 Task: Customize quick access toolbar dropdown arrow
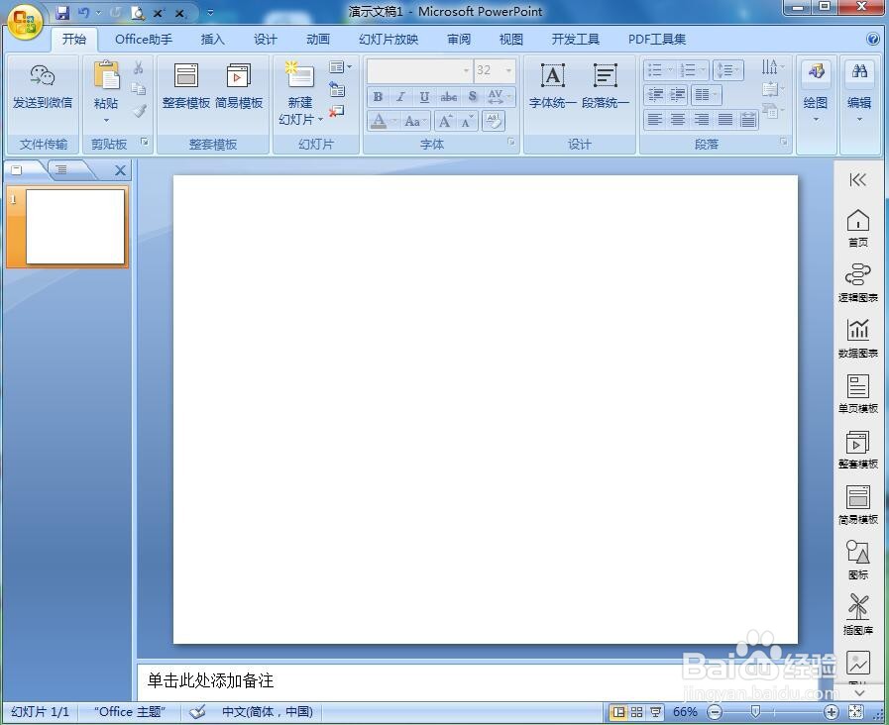pos(210,13)
